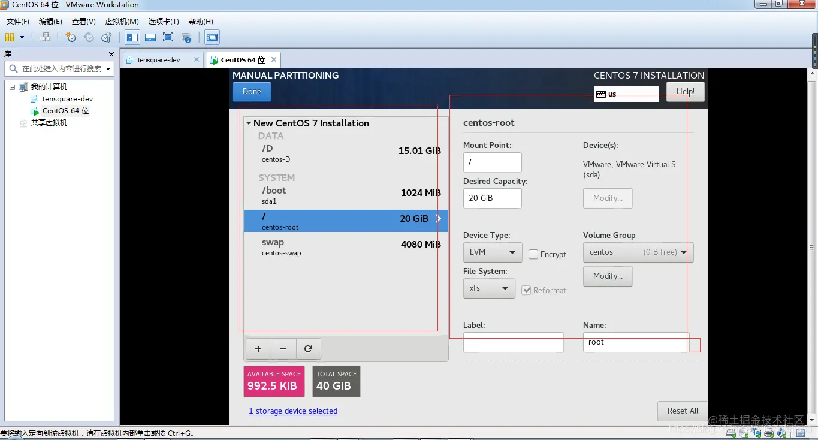818x440 pixels.
Task: Click the CD/DVD status bar icon
Action: (x=743, y=433)
